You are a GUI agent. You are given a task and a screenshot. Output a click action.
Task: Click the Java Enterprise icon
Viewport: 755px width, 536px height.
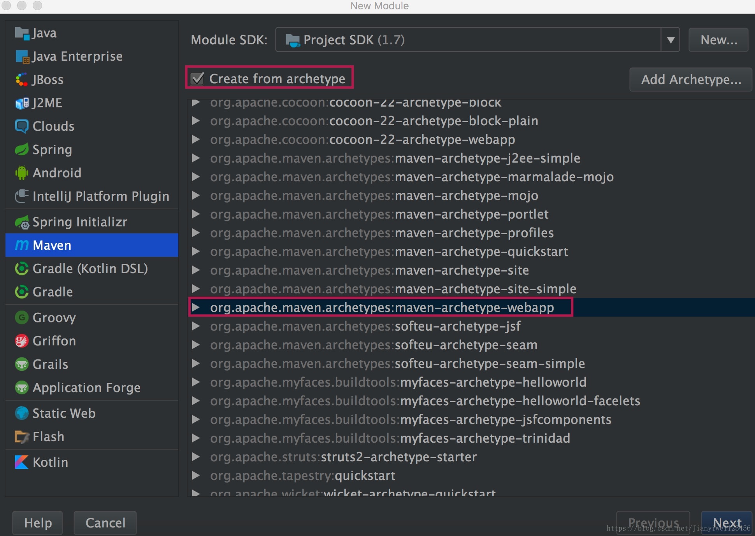[22, 57]
